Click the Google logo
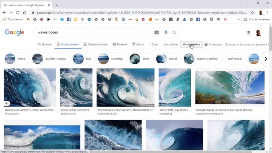Screen dimensions: 272x153 tap(14, 32)
